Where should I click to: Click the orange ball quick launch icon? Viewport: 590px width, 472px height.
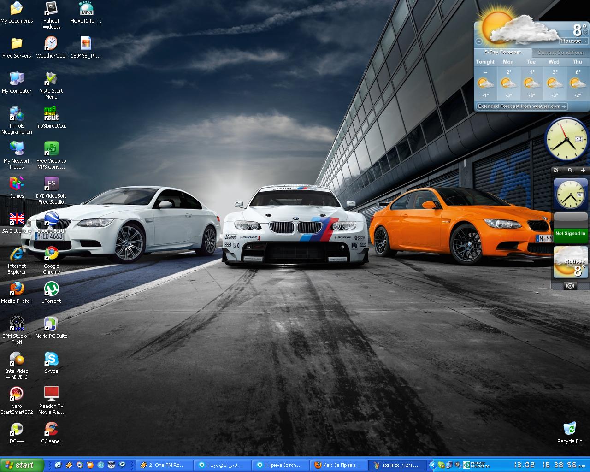[x=90, y=465]
